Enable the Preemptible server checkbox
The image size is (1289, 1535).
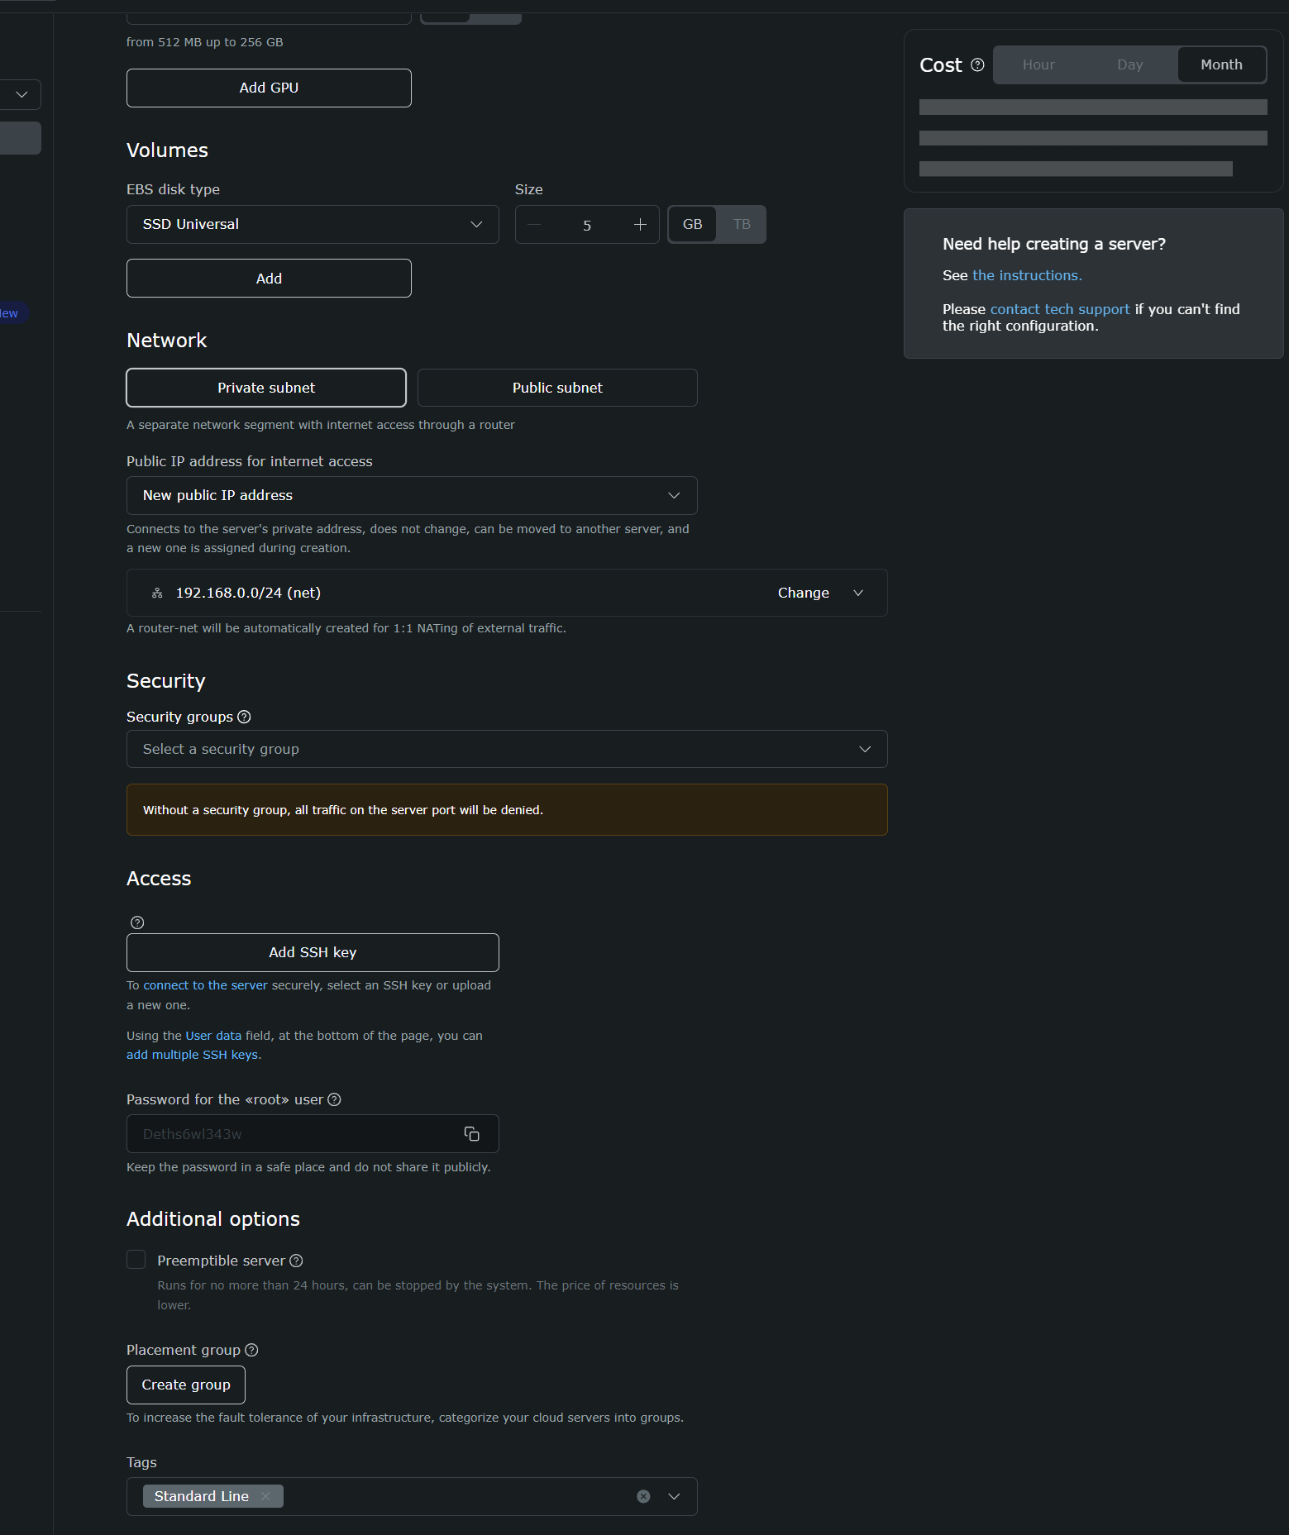click(x=136, y=1260)
